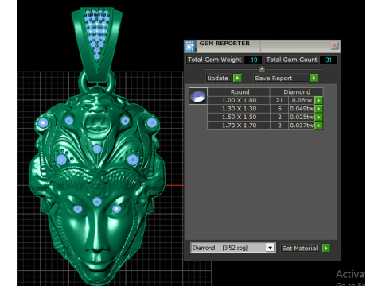Open the Diamond (3.52 spg) material dropdown

(270, 248)
